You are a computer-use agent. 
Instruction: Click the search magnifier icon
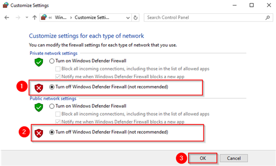269,18
